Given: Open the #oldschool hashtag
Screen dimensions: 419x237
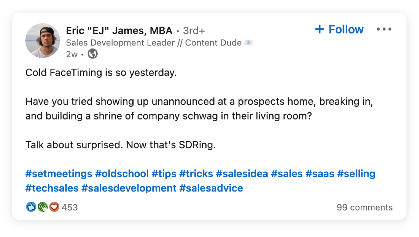Looking at the screenshot, I should 122,174.
